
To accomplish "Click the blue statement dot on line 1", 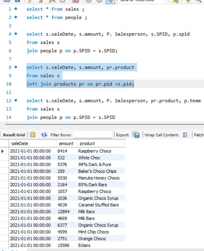I will click(x=16, y=9).
